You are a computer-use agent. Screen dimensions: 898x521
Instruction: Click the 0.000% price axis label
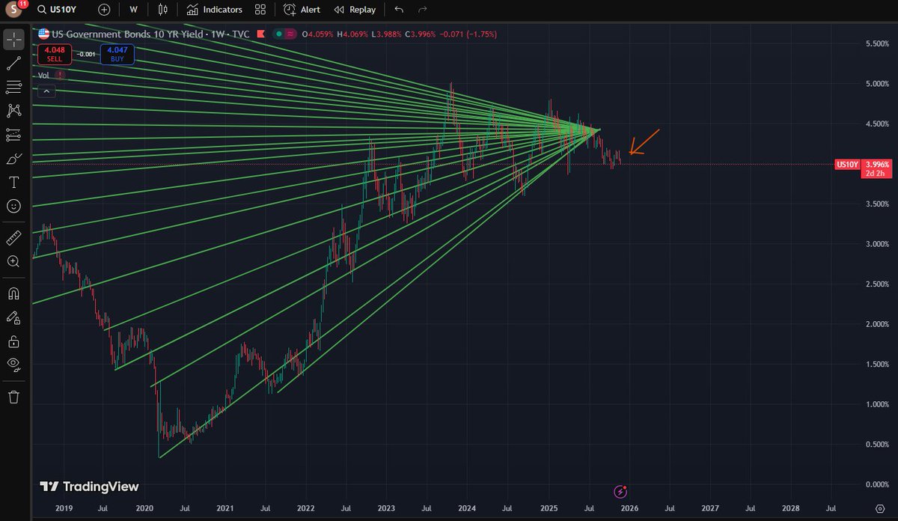[876, 484]
